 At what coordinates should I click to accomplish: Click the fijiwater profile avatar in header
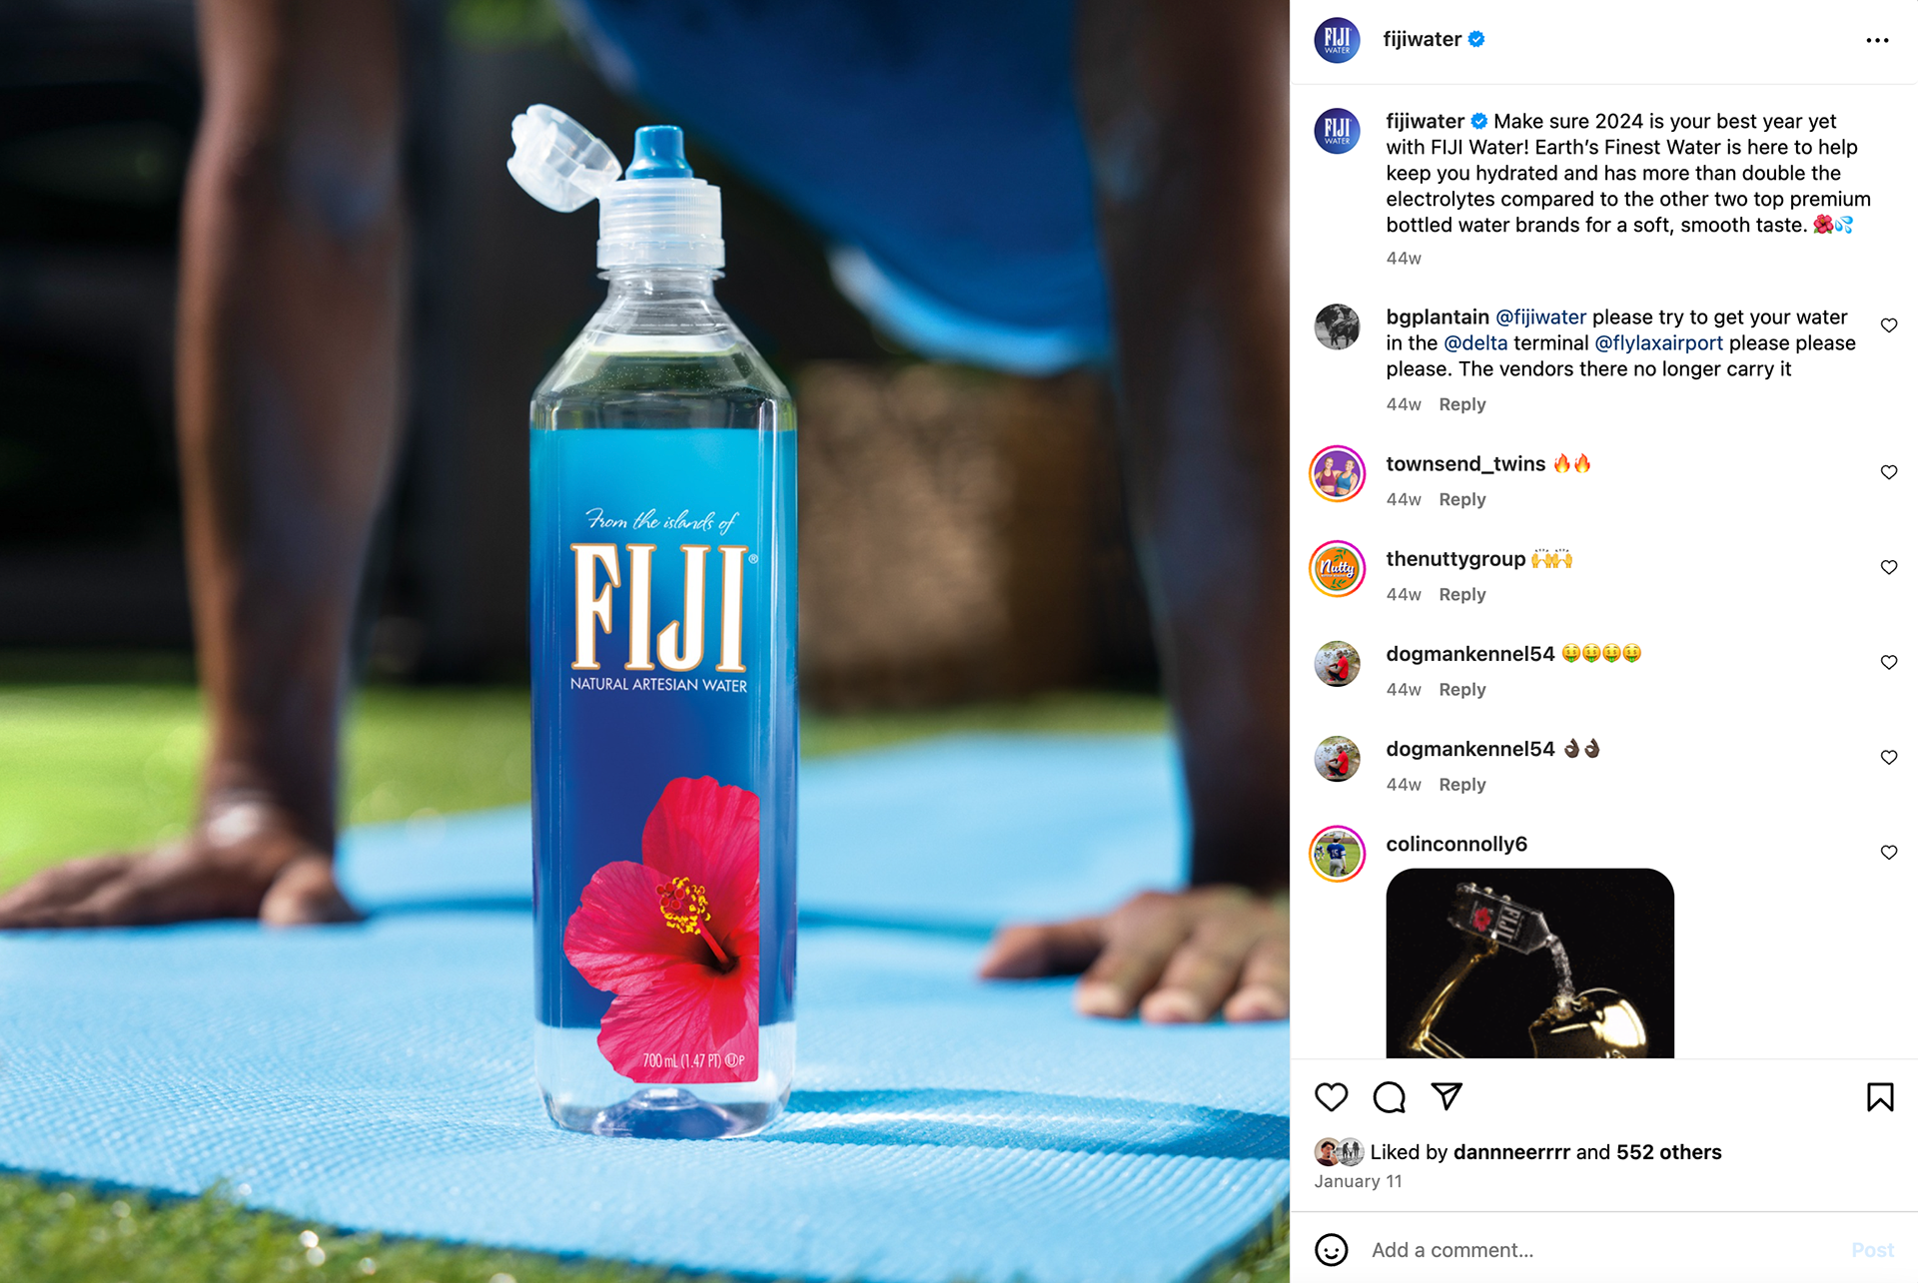[1337, 40]
